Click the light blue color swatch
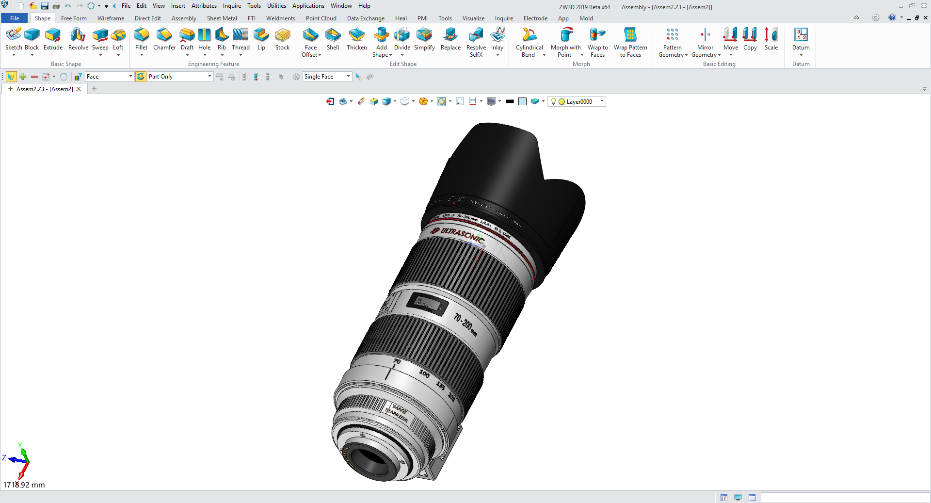The image size is (931, 503). pyautogui.click(x=522, y=101)
